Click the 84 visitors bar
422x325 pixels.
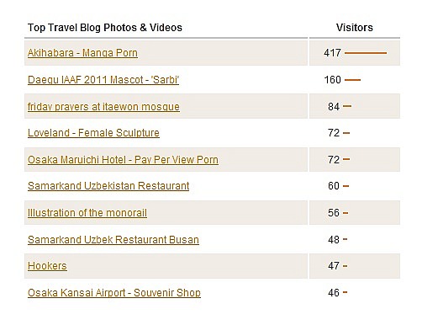347,106
